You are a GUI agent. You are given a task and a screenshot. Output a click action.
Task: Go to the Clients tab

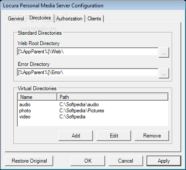pyautogui.click(x=94, y=19)
